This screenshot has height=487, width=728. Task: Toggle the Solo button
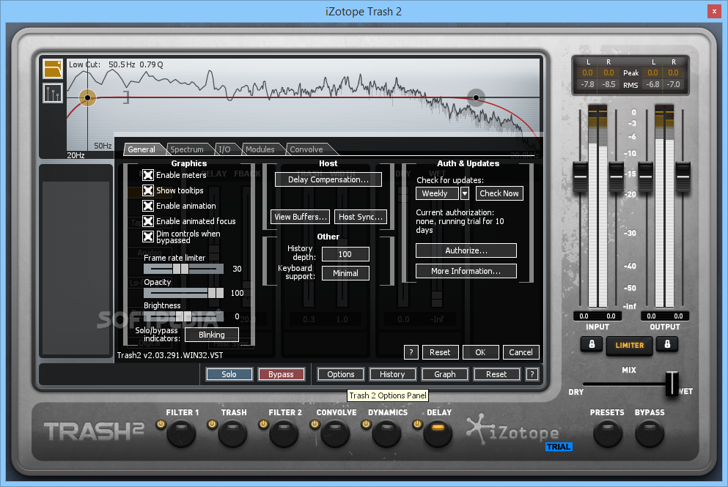(229, 374)
